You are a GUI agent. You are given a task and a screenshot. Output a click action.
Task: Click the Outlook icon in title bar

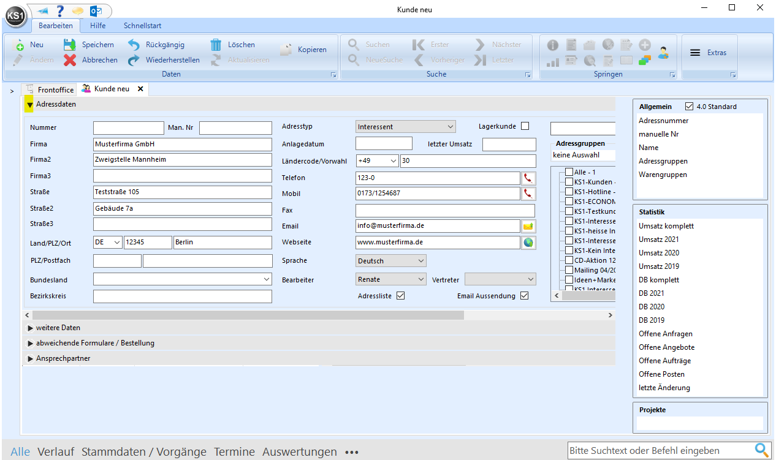(x=96, y=11)
